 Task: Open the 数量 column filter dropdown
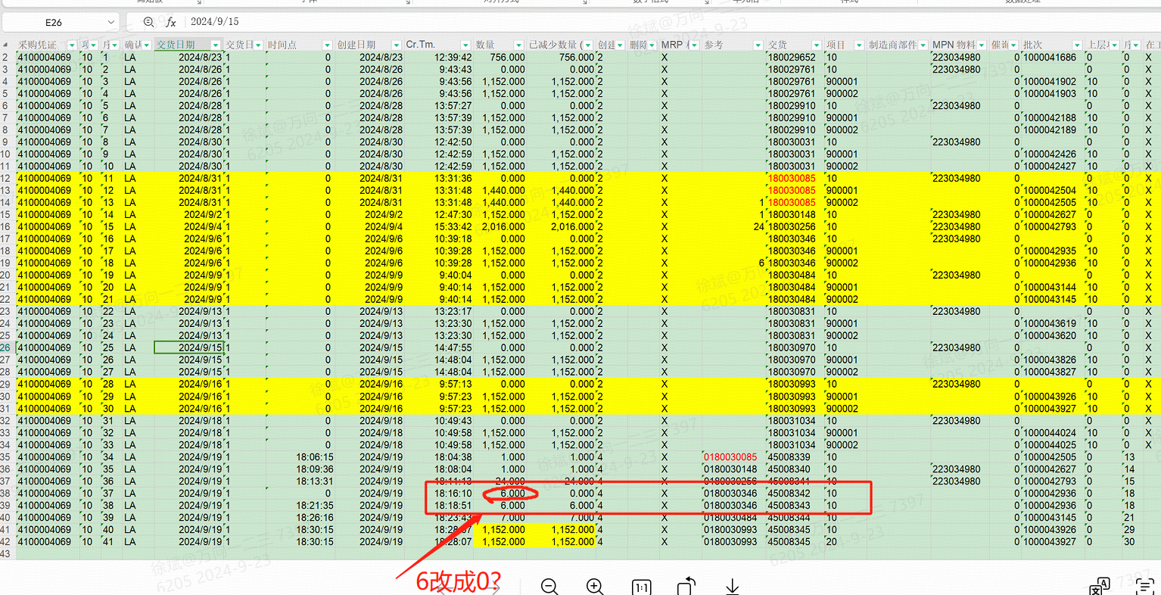point(519,45)
